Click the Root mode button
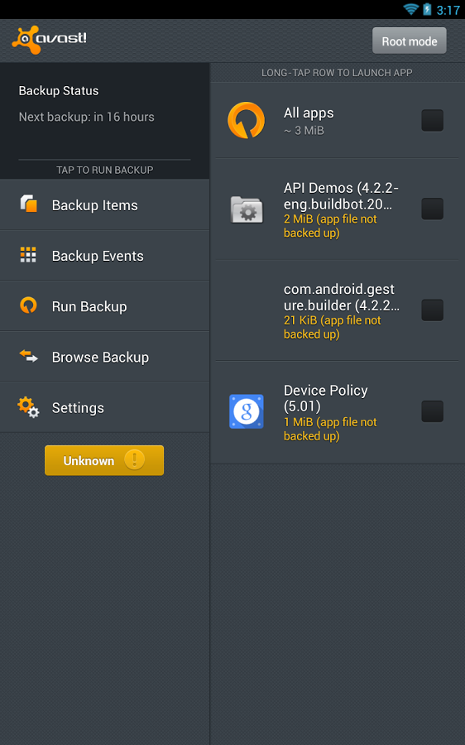This screenshot has height=745, width=465. (x=410, y=41)
